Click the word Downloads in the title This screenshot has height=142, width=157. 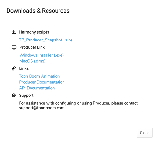point(21,11)
